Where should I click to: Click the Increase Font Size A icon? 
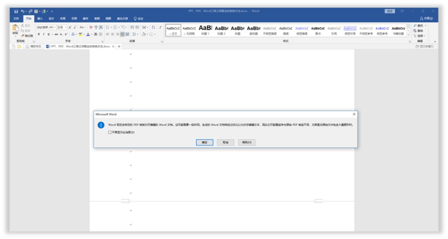click(x=70, y=27)
